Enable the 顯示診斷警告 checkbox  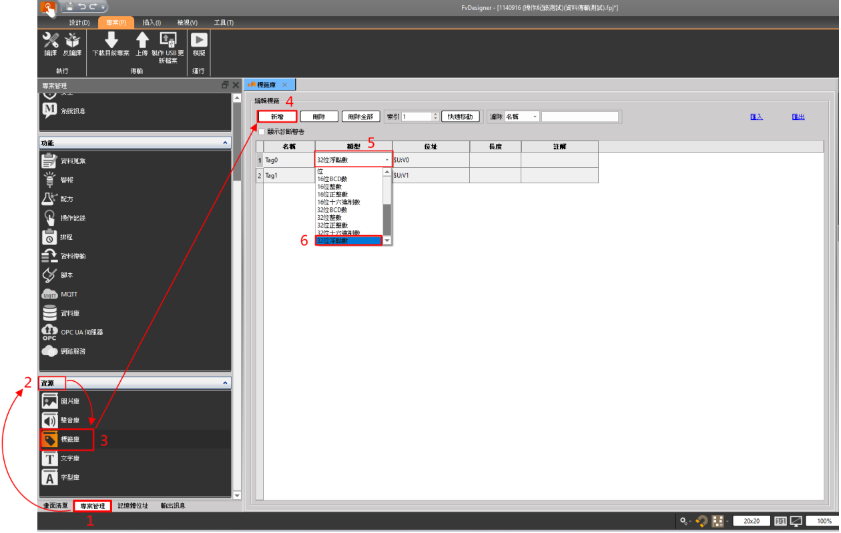click(262, 132)
